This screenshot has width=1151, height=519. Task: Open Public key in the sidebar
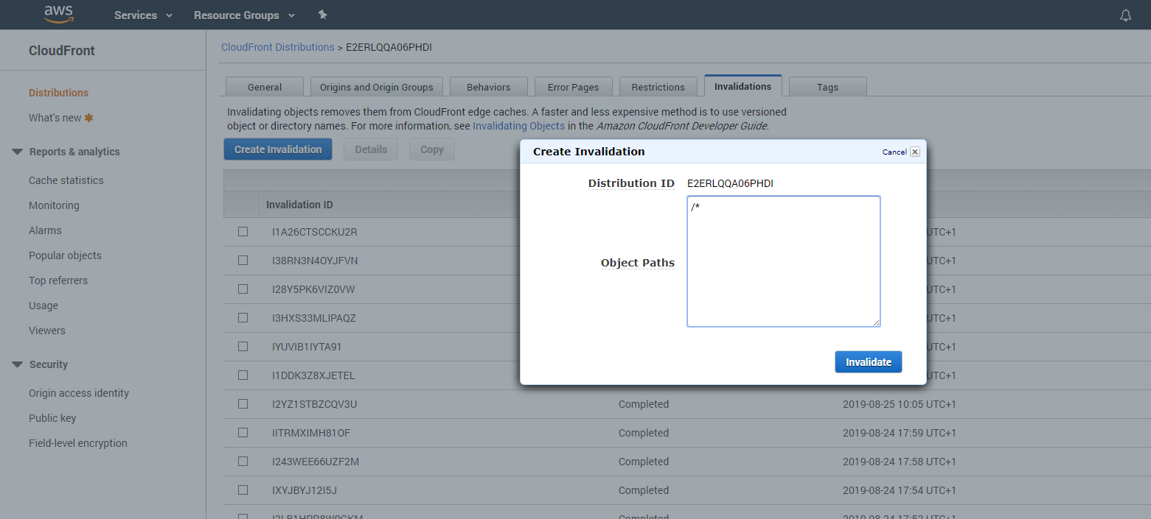point(52,418)
